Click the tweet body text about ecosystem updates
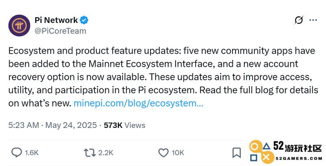 click(163, 77)
